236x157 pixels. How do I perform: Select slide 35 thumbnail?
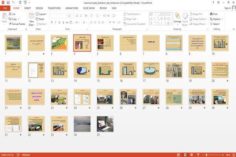(105, 124)
